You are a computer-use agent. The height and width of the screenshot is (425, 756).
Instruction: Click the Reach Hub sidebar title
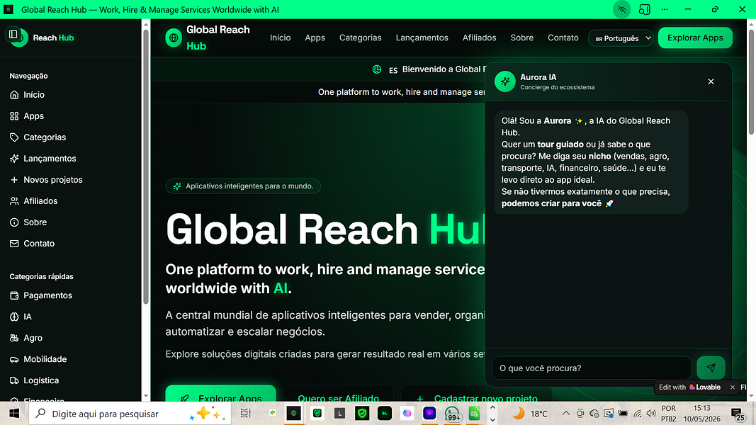(x=53, y=38)
